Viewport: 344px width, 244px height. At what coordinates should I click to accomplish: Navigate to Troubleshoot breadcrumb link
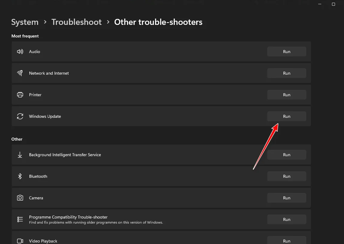coord(76,22)
